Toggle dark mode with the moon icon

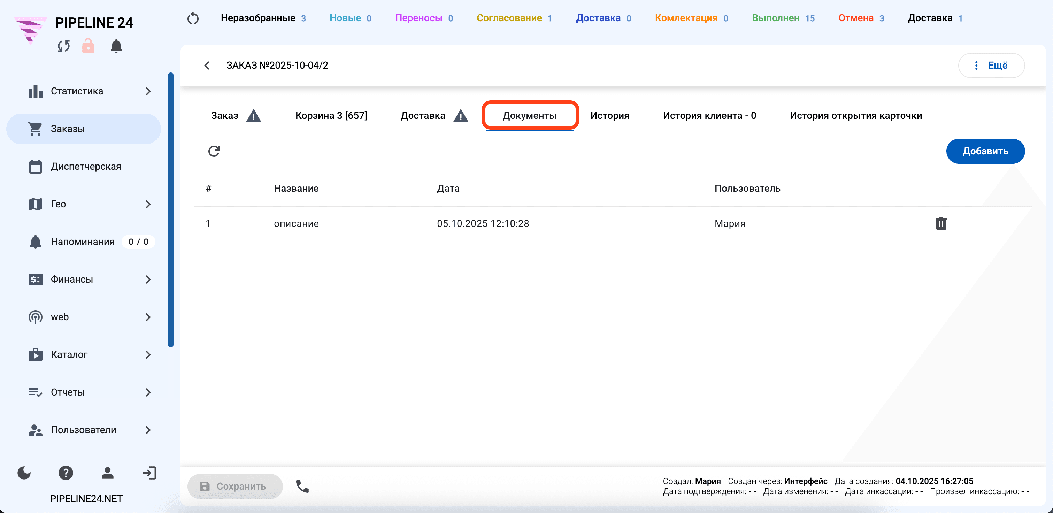tap(24, 473)
